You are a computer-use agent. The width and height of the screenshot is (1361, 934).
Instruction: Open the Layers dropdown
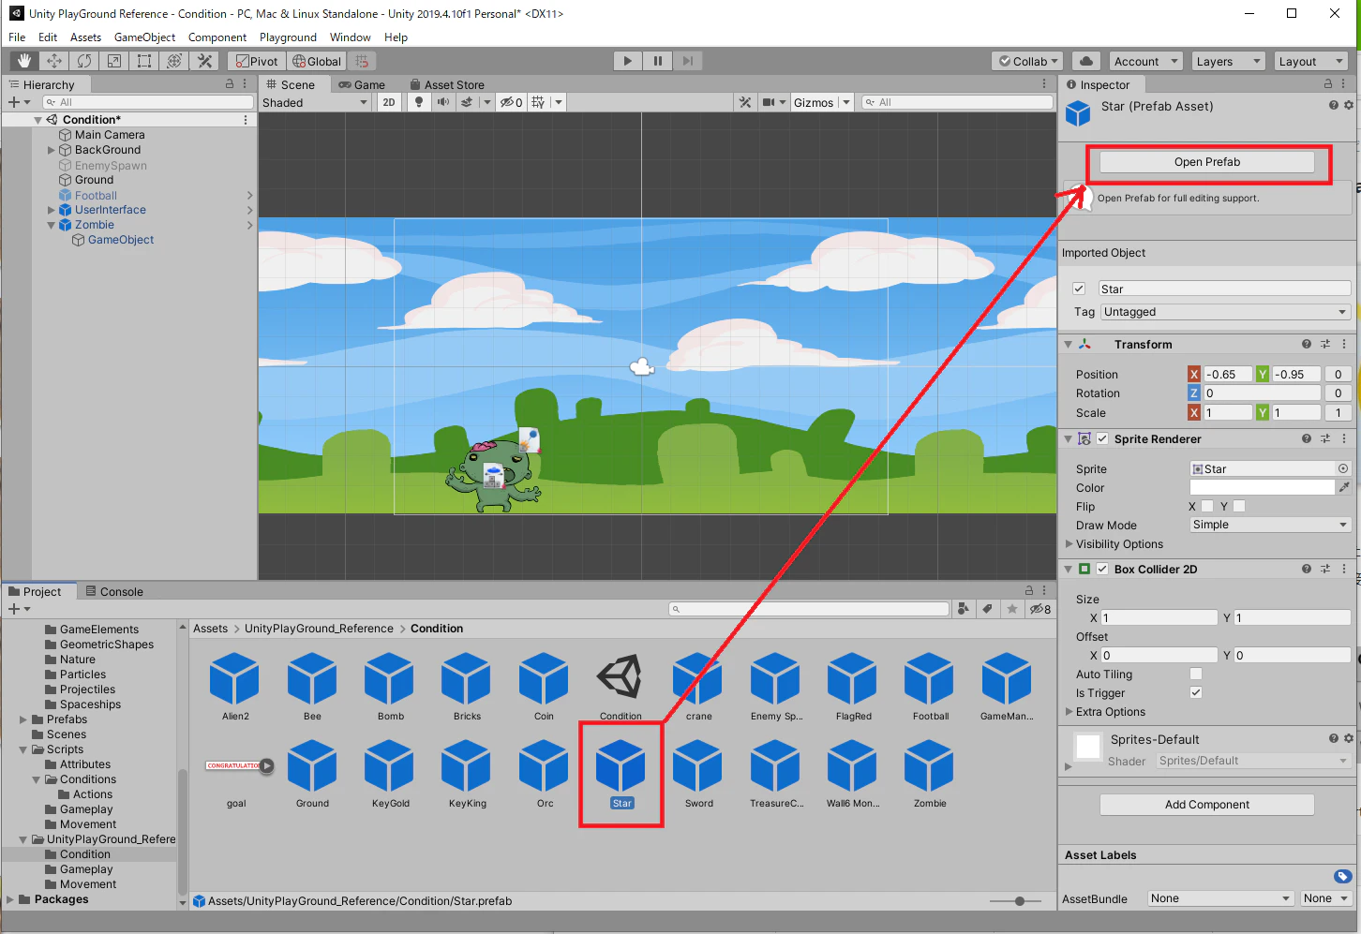[x=1228, y=61]
